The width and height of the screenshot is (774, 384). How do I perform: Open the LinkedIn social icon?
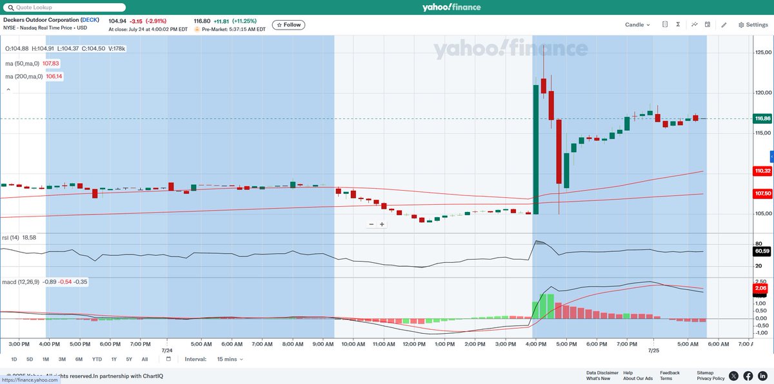762,376
